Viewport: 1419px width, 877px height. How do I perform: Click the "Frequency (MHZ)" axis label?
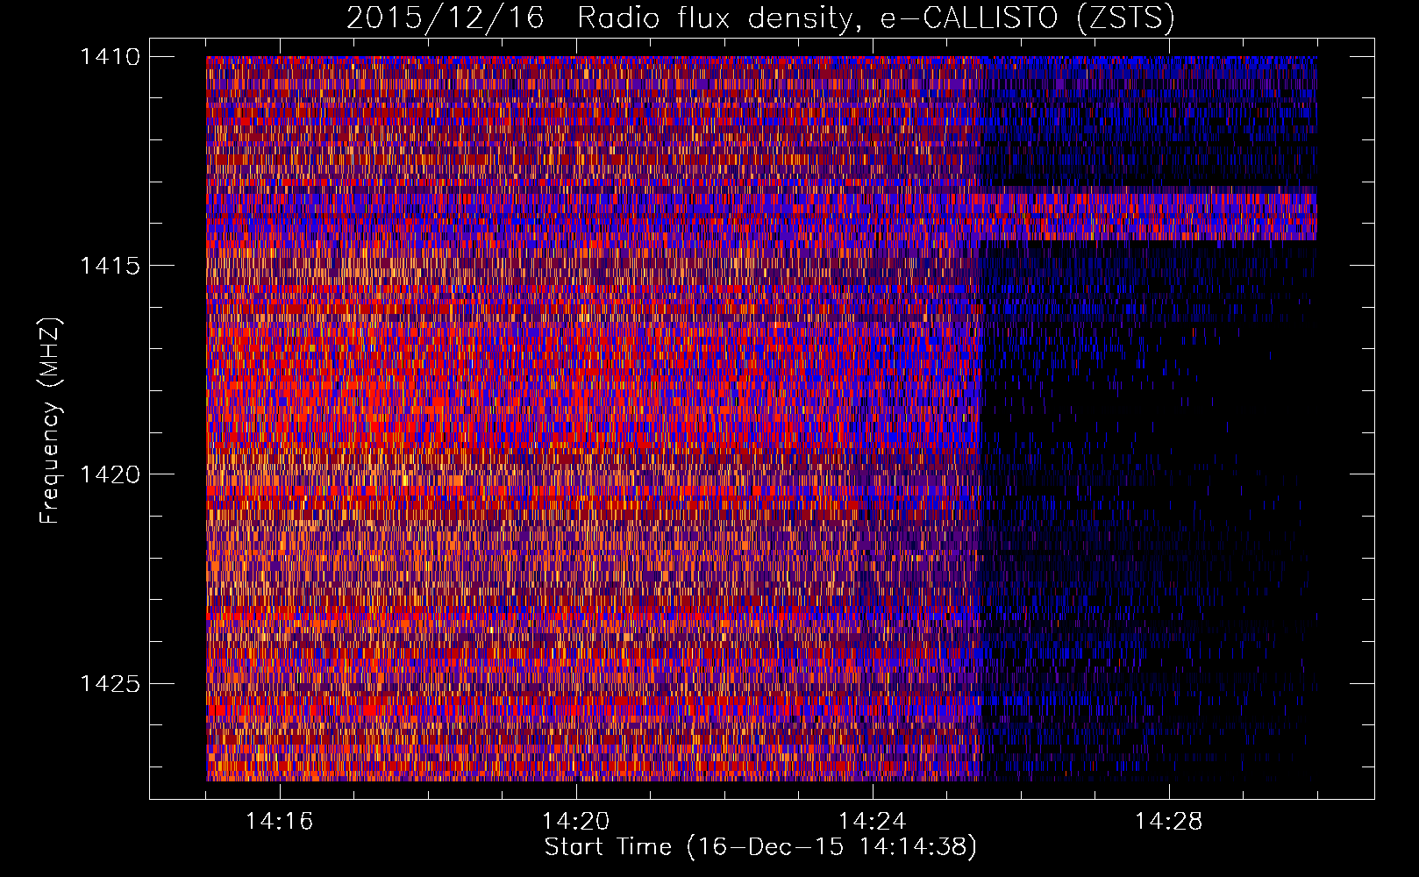(50, 421)
